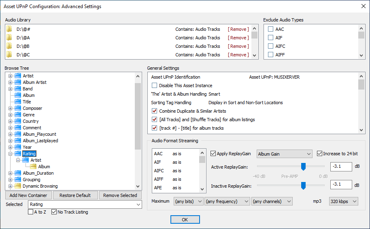
Task: Click the Album_Playcount folder icon
Action: click(18, 134)
